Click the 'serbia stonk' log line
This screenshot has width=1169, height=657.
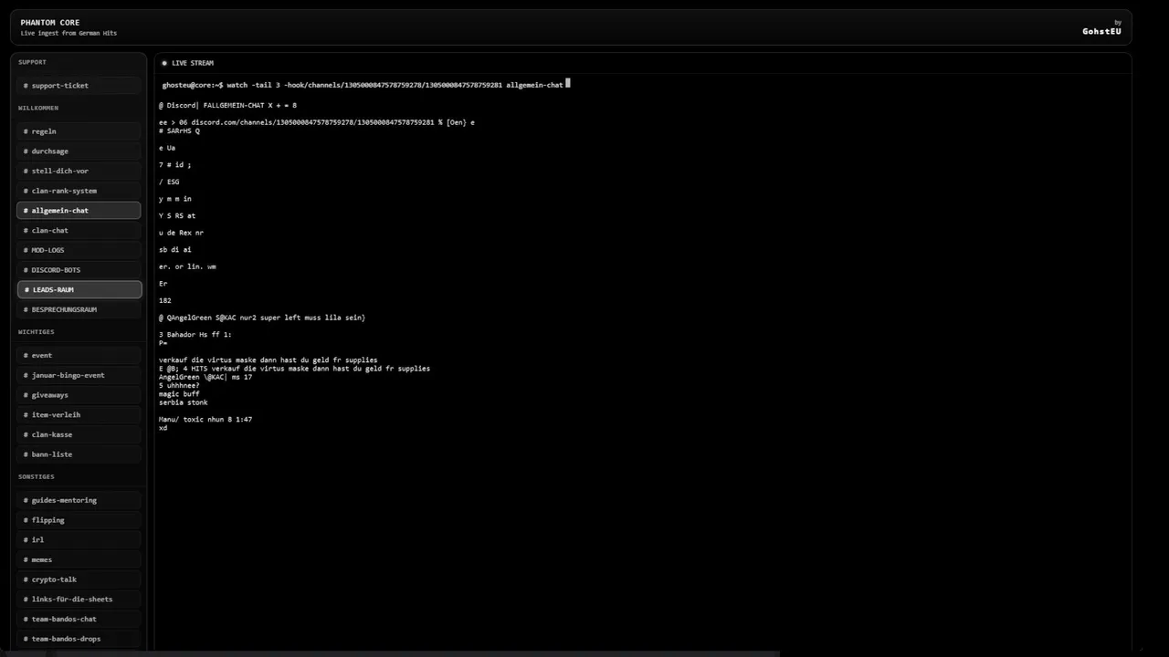pyautogui.click(x=184, y=402)
